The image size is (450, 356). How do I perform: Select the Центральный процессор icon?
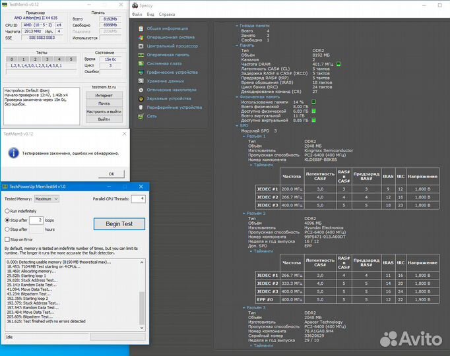[141, 46]
